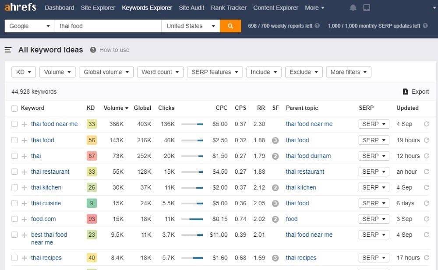The width and height of the screenshot is (438, 270).
Task: Toggle the sidebar hamburger menu icon
Action: point(8,50)
